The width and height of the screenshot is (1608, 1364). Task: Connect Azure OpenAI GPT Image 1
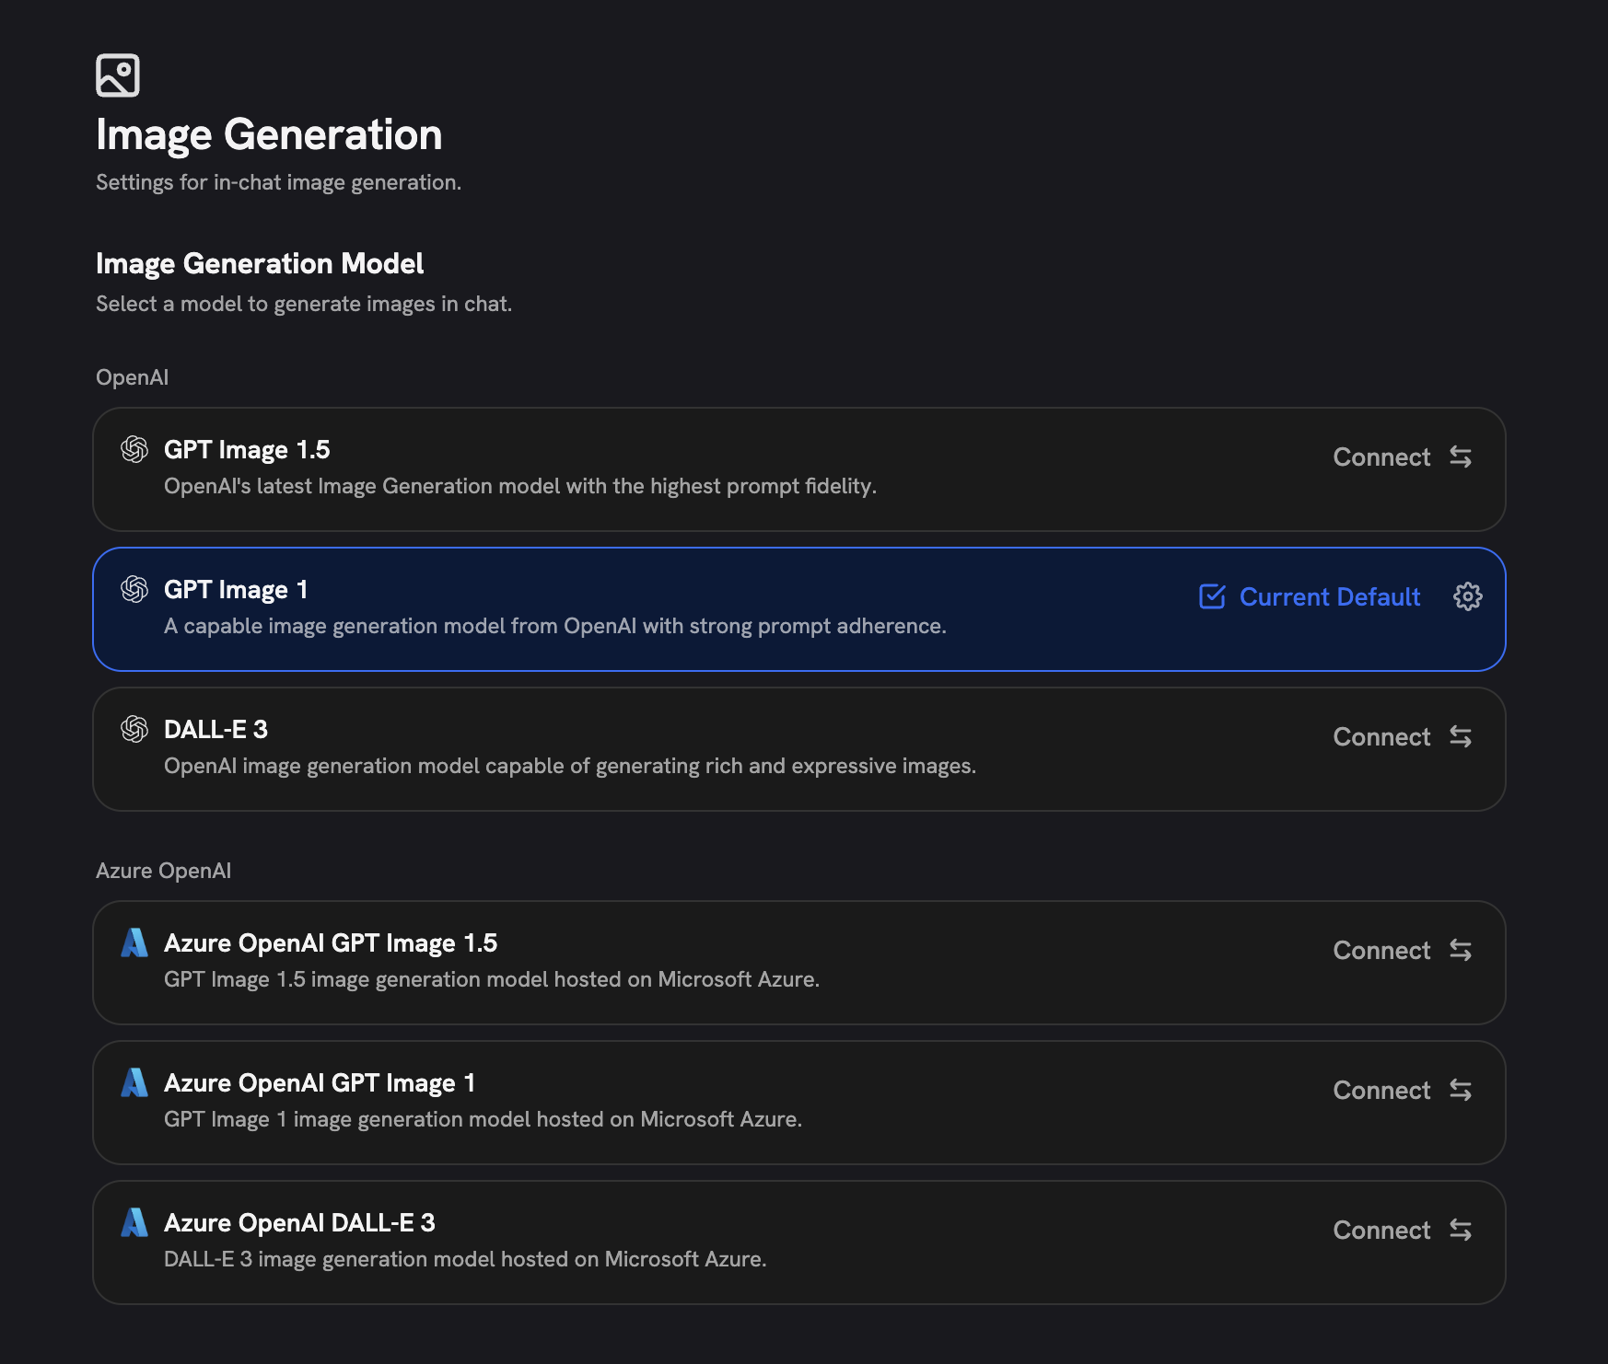pos(1381,1090)
